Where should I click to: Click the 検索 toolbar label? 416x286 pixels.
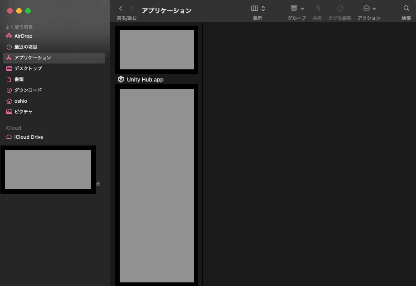coord(406,18)
